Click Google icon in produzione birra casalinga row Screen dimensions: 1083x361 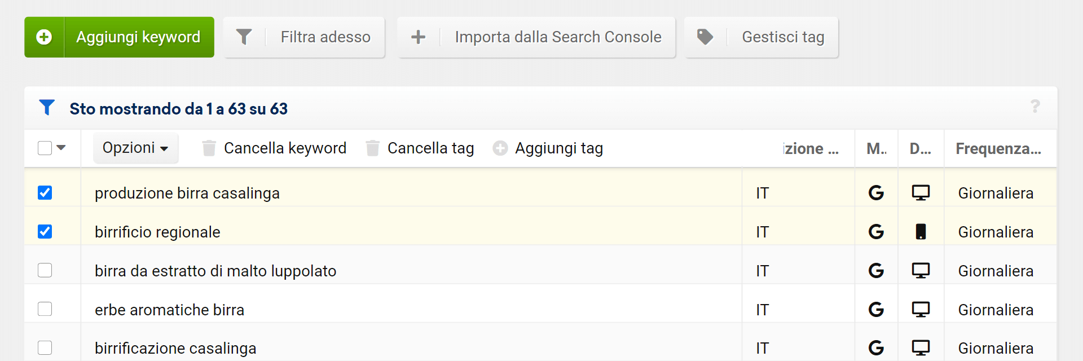pyautogui.click(x=876, y=193)
